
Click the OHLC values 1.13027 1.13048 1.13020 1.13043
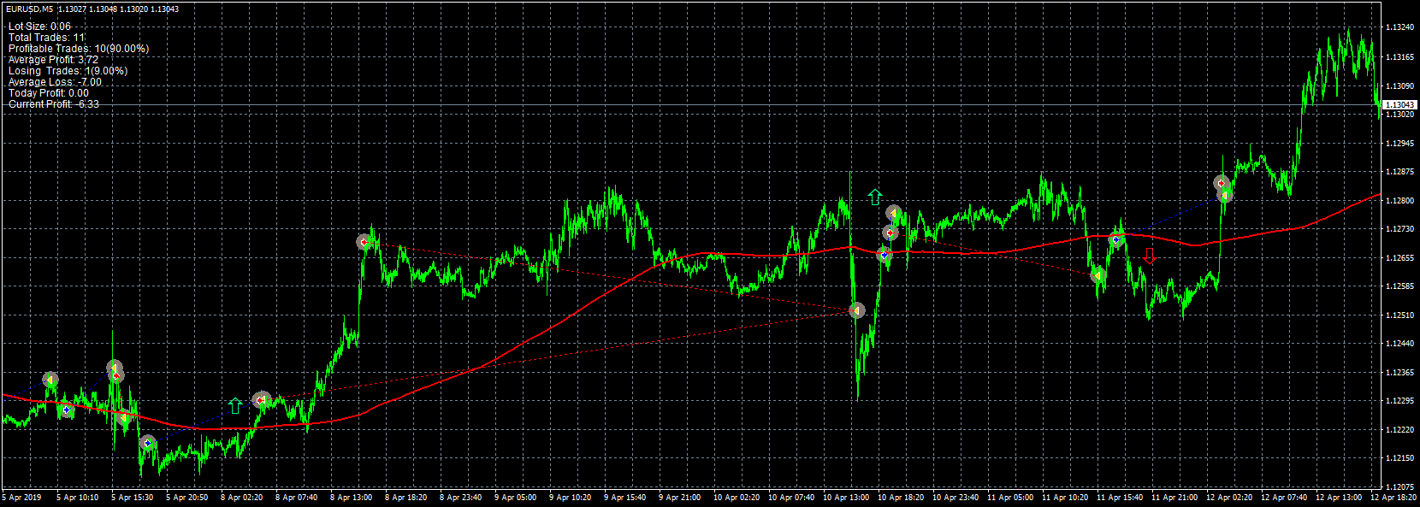coord(119,9)
